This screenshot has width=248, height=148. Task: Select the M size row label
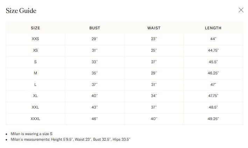pos(35,73)
